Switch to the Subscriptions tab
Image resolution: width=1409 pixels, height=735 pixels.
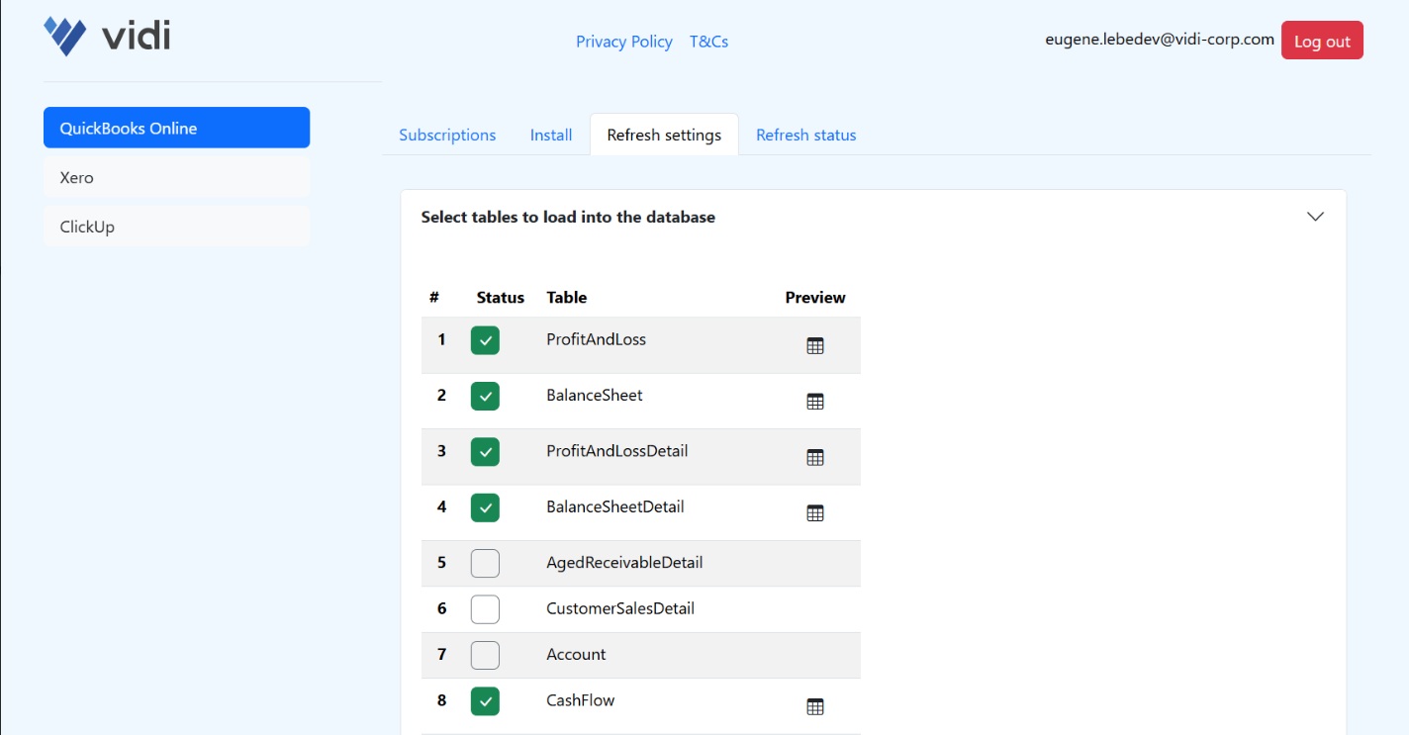coord(447,135)
